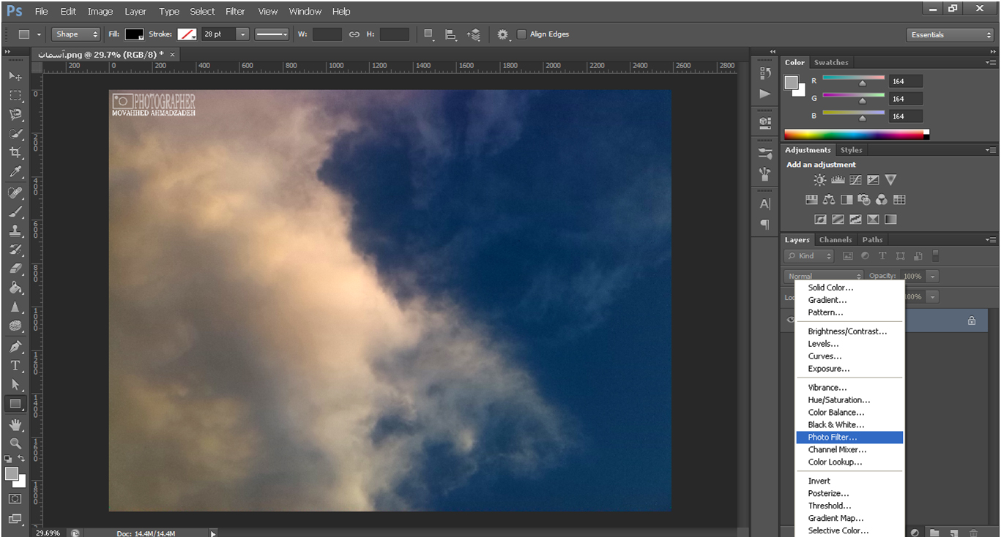Select the Paint Bucket tool
This screenshot has height=537, width=1001.
[x=15, y=288]
